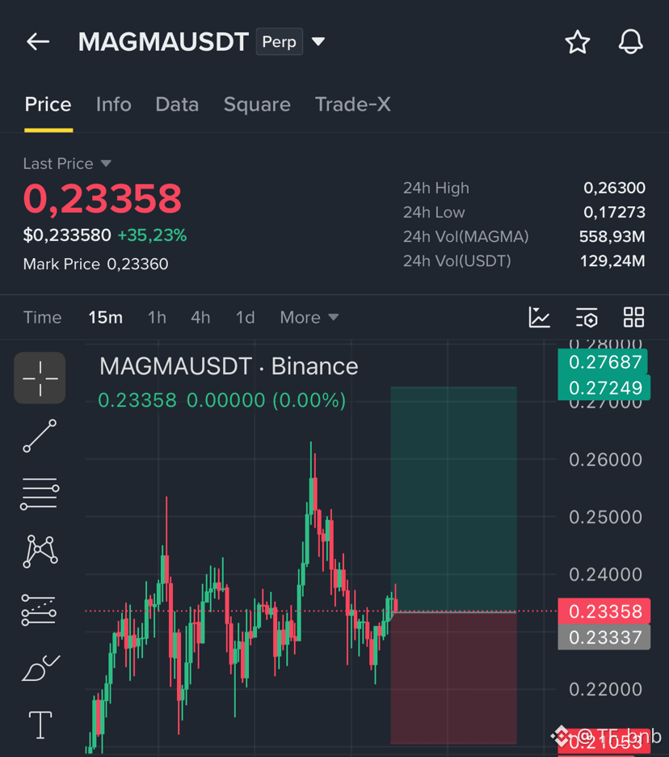This screenshot has width=669, height=757.
Task: Open the chart indicators icon
Action: click(539, 317)
